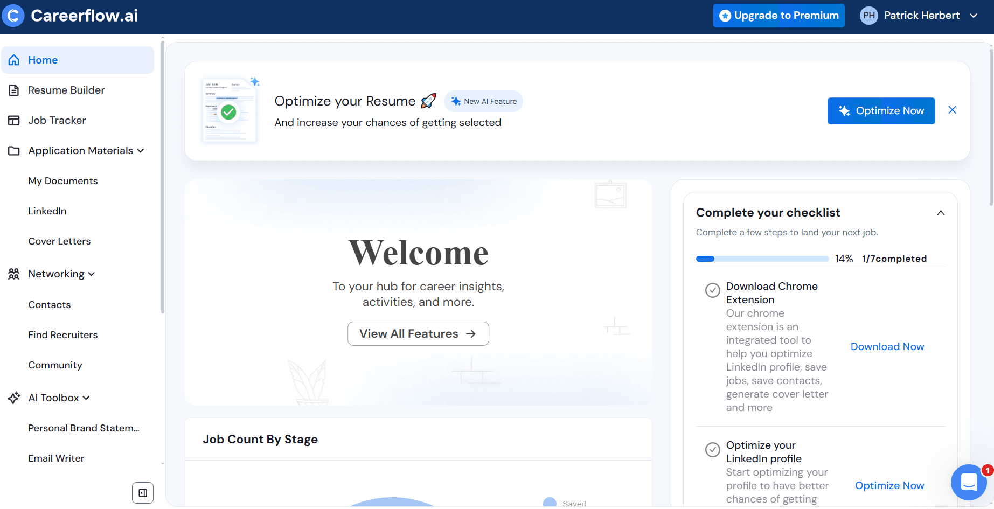The width and height of the screenshot is (994, 509).
Task: Open the chat support bubble
Action: (x=968, y=482)
